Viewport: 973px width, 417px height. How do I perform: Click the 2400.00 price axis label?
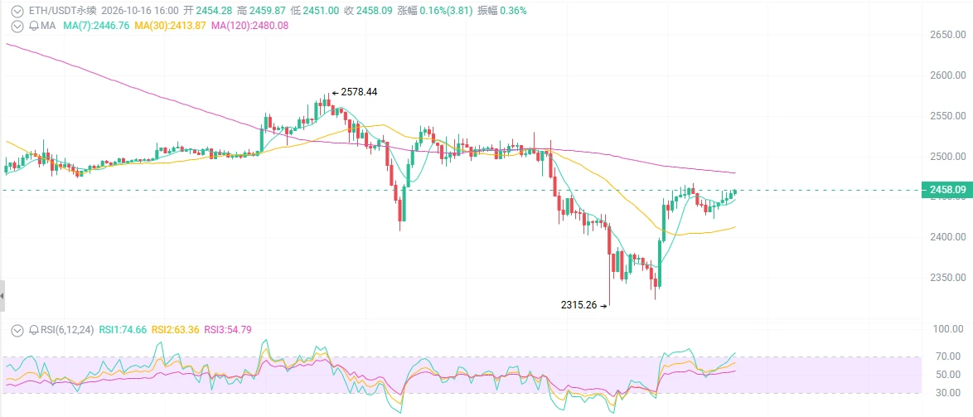948,236
